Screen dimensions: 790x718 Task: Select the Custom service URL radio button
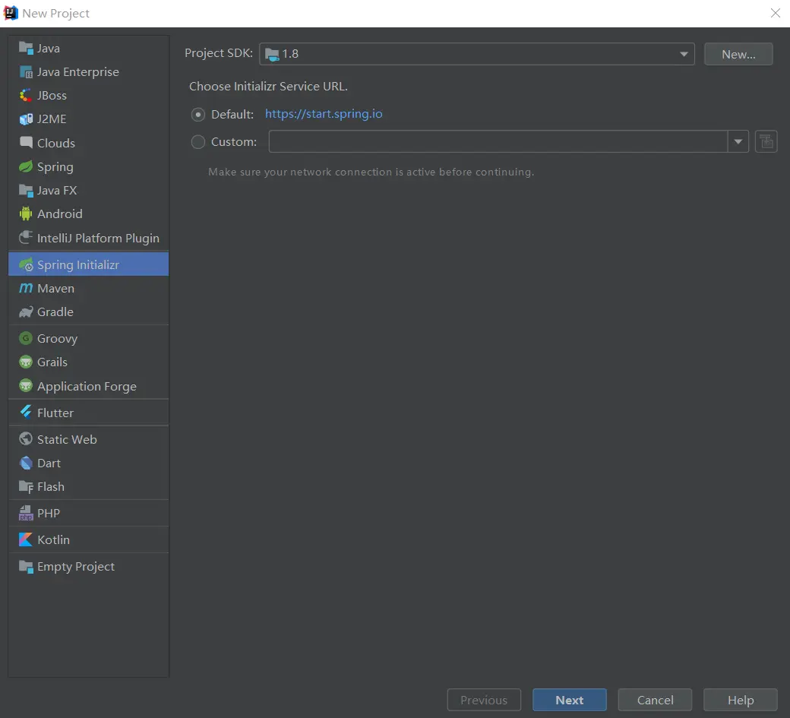198,142
